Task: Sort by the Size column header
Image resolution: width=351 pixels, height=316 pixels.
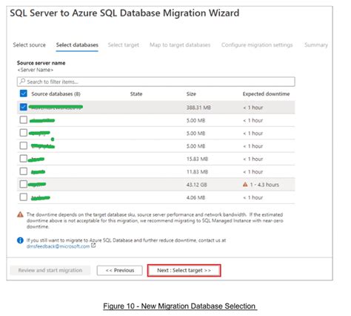Action: tap(191, 94)
